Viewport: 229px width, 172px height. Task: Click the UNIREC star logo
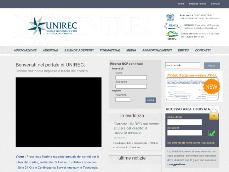pos(53,26)
